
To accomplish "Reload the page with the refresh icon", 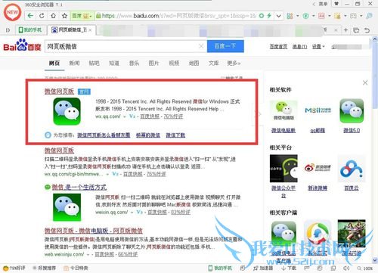I will [x=42, y=16].
